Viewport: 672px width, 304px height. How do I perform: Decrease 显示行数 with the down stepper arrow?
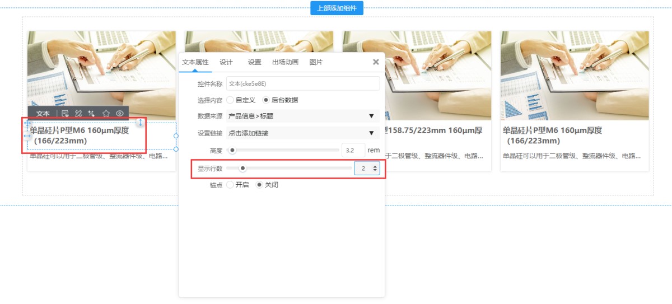(375, 171)
